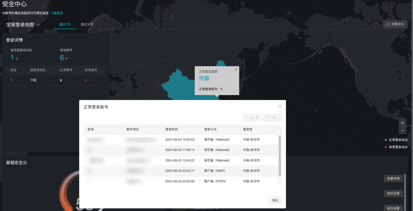Zoom out on the map
The image size is (413, 211).
tap(402, 130)
